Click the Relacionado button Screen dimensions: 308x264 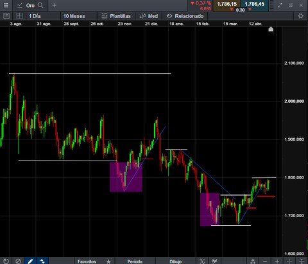185,16
